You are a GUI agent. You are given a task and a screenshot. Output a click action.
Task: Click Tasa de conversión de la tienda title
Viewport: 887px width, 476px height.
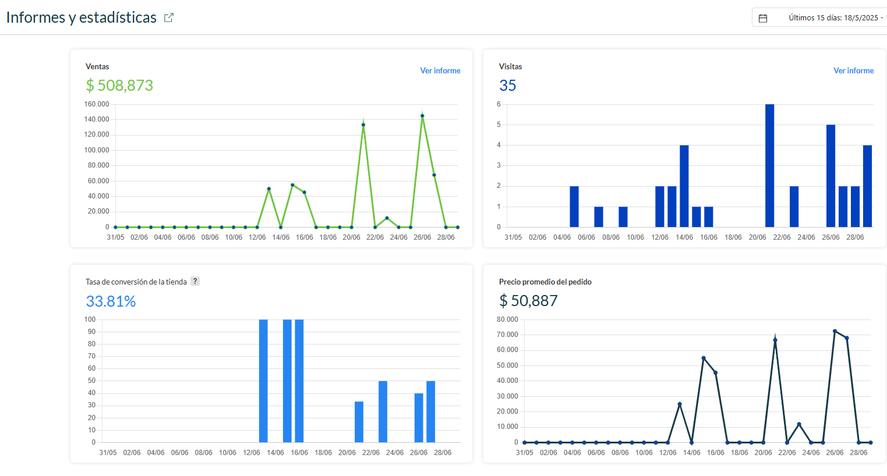[136, 282]
